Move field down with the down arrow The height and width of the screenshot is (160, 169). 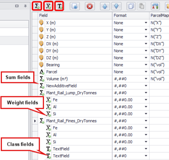pyautogui.click(x=116, y=6)
